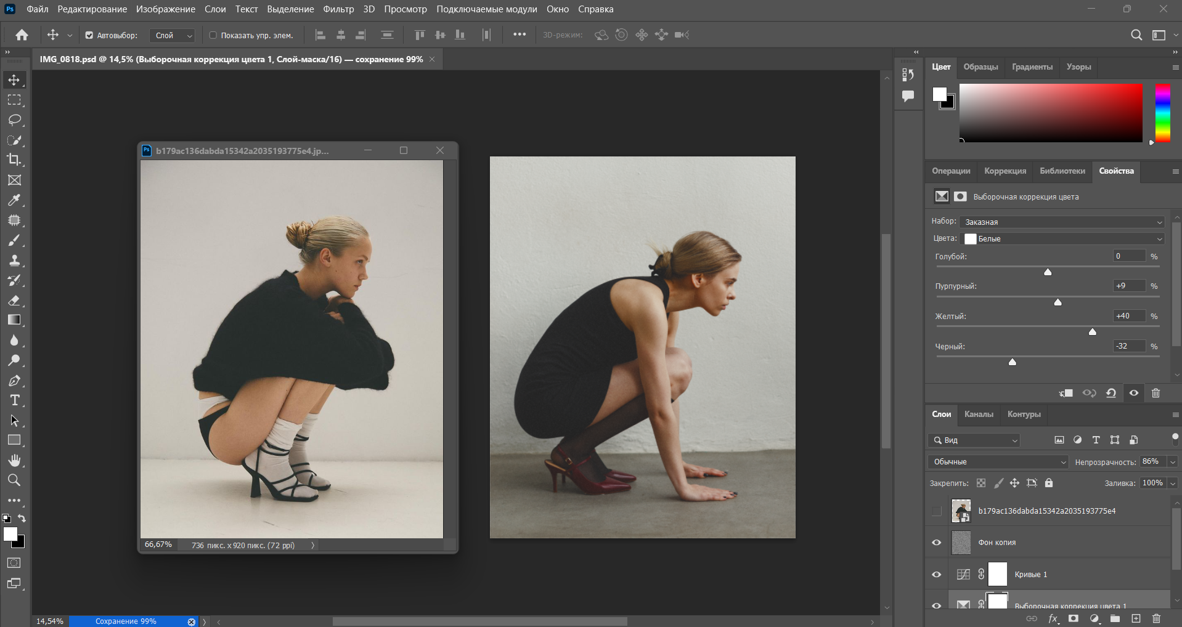
Task: Open the Фильтр menu
Action: click(338, 9)
